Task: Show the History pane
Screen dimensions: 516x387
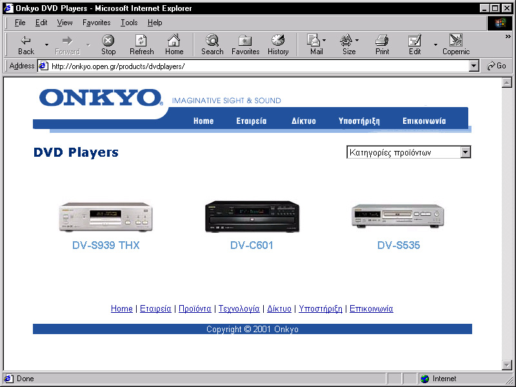Action: [x=278, y=45]
